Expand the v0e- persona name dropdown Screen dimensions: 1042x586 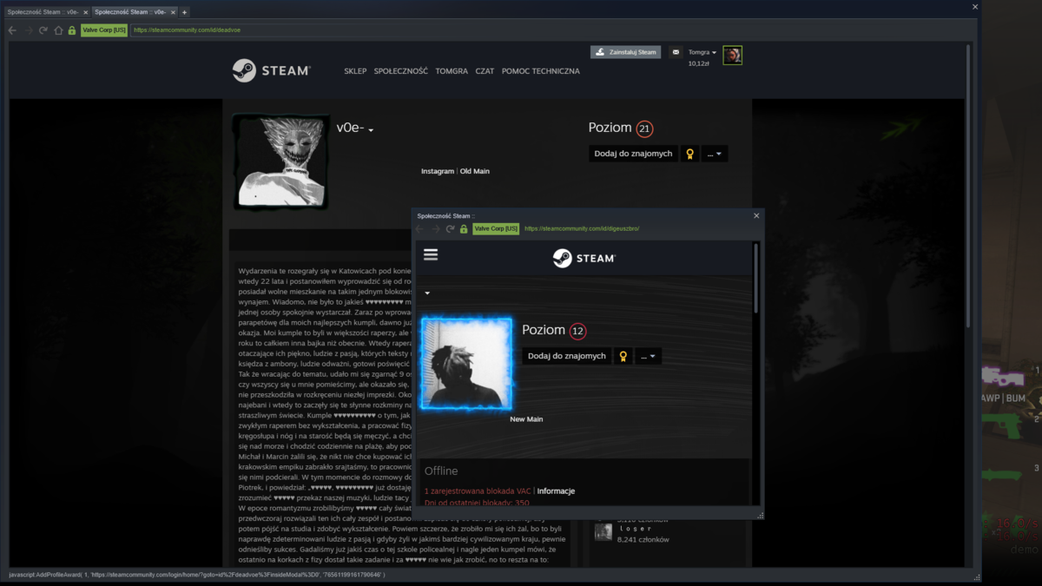click(371, 130)
